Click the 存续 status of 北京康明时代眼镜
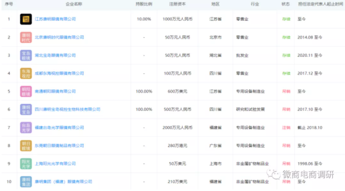Image resolution: width=345 pixels, height=191 pixels. [286, 37]
